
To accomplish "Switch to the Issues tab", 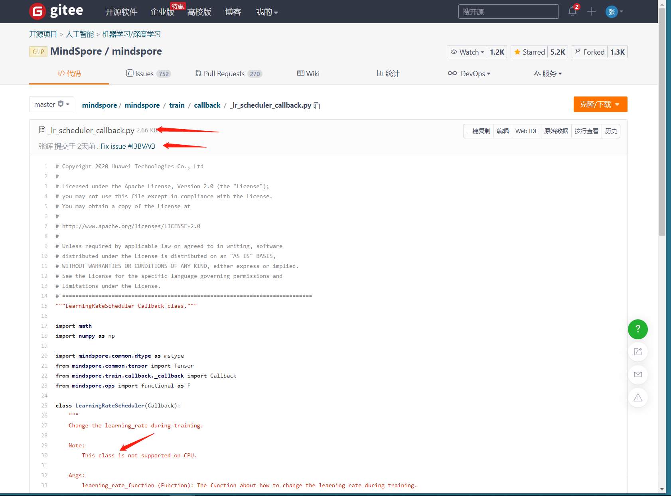I will (148, 73).
